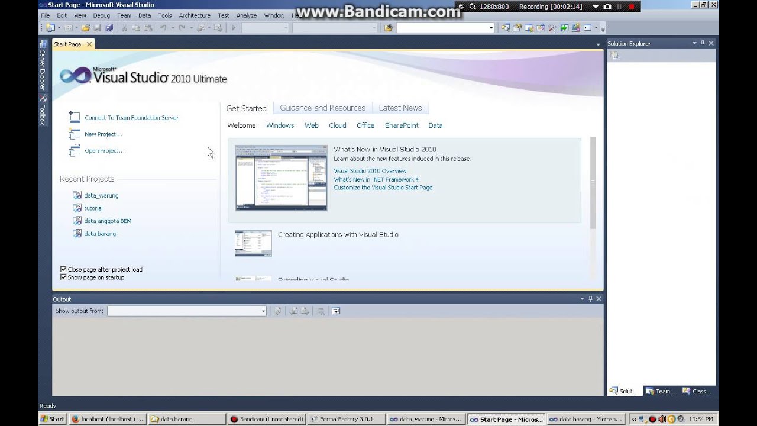Image resolution: width=757 pixels, height=426 pixels.
Task: Open the Find combo box dropdown in toolbar
Action: pyautogui.click(x=491, y=28)
